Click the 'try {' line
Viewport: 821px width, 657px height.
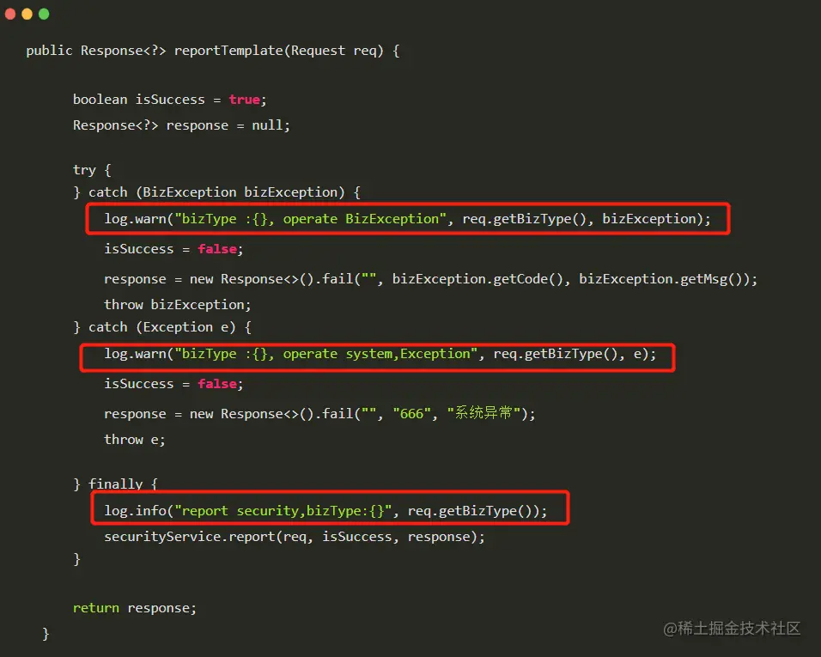pos(92,169)
